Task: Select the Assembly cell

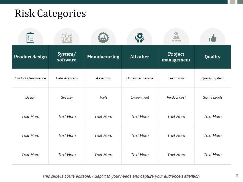Action: pyautogui.click(x=103, y=78)
